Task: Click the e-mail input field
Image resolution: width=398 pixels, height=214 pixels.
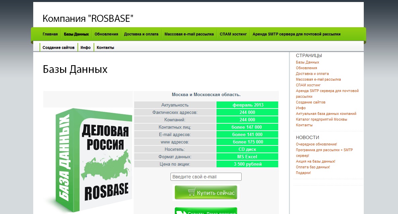Action: (x=206, y=177)
